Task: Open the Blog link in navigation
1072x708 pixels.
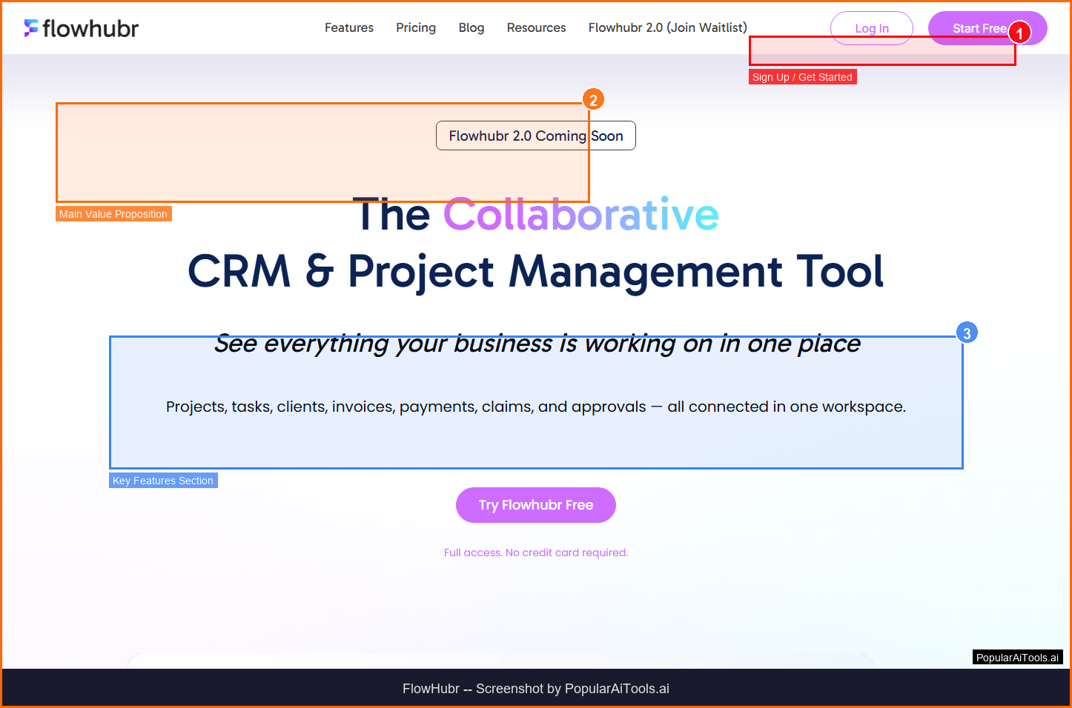Action: point(471,28)
